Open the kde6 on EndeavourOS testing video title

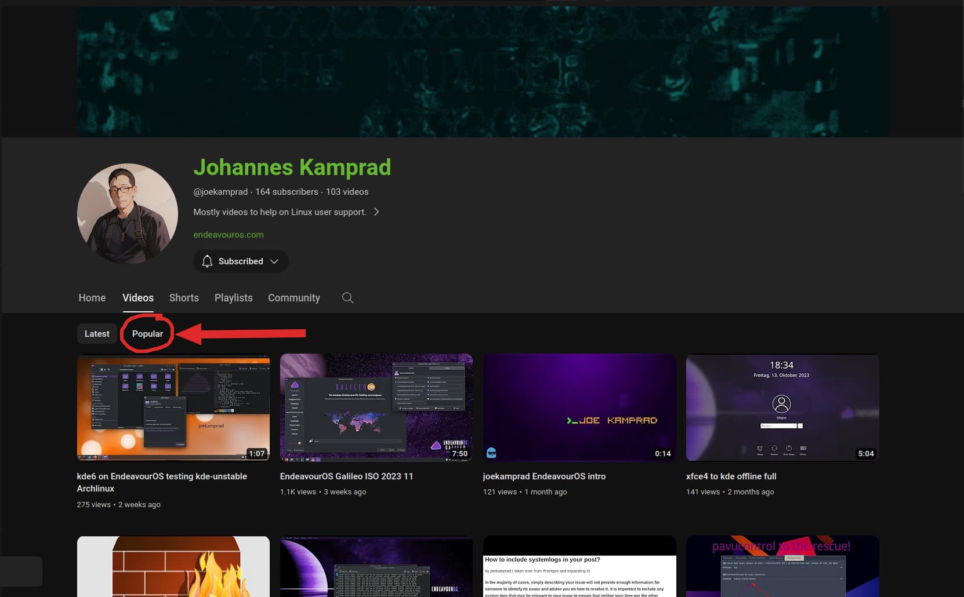(162, 482)
